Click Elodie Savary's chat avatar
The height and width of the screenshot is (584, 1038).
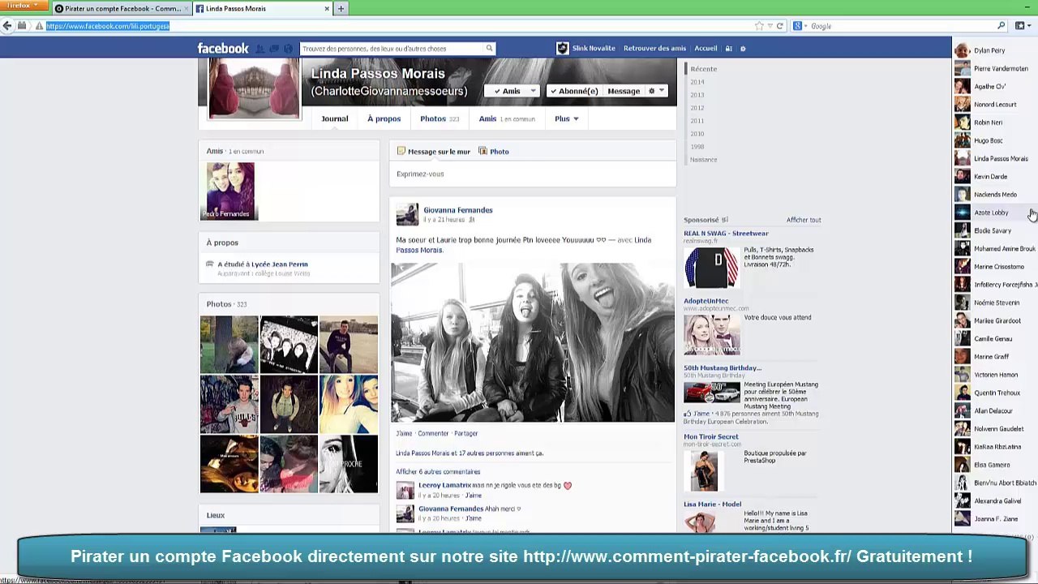point(962,230)
